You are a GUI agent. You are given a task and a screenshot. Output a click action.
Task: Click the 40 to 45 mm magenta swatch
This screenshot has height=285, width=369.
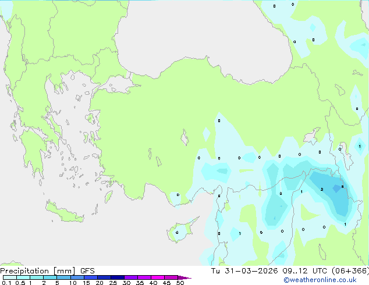pos(158,277)
